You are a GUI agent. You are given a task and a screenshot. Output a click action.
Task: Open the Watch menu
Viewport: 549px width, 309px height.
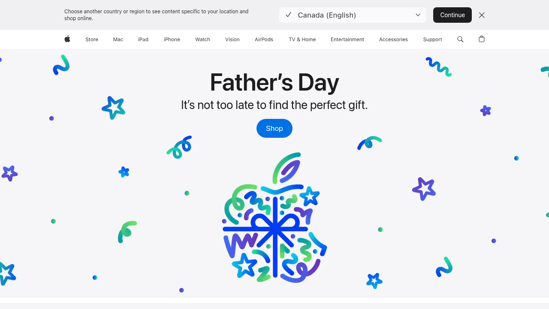point(202,39)
